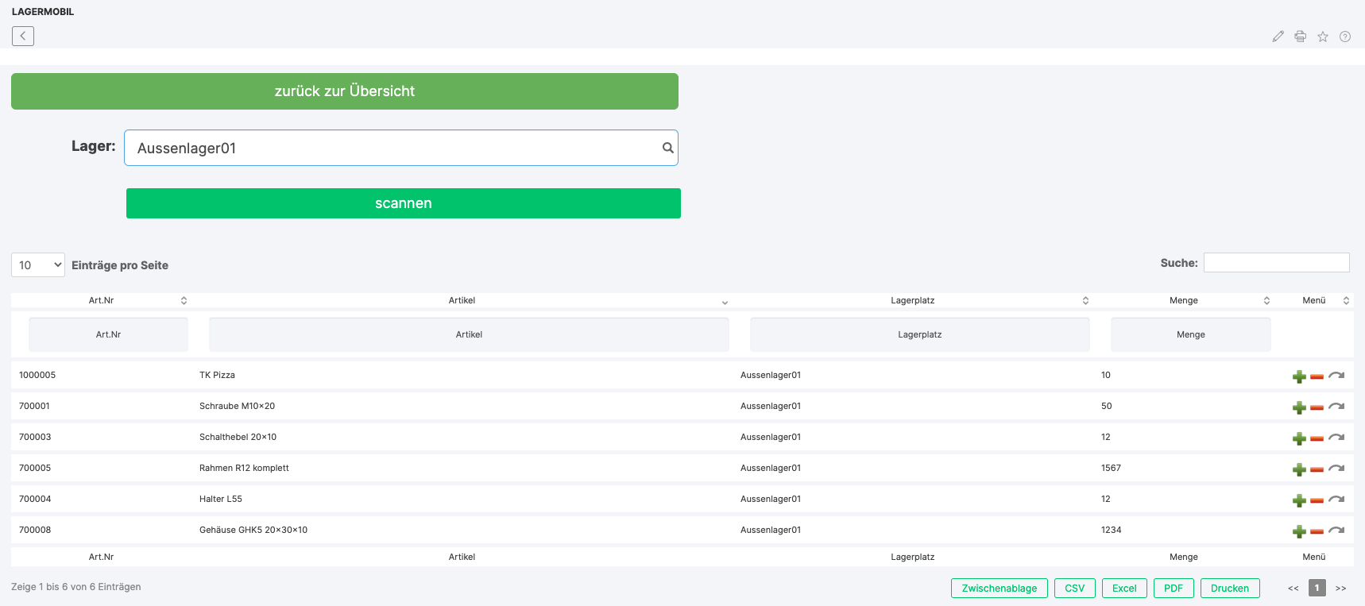Image resolution: width=1365 pixels, height=606 pixels.
Task: Click the pencil edit icon at top right
Action: click(1278, 37)
